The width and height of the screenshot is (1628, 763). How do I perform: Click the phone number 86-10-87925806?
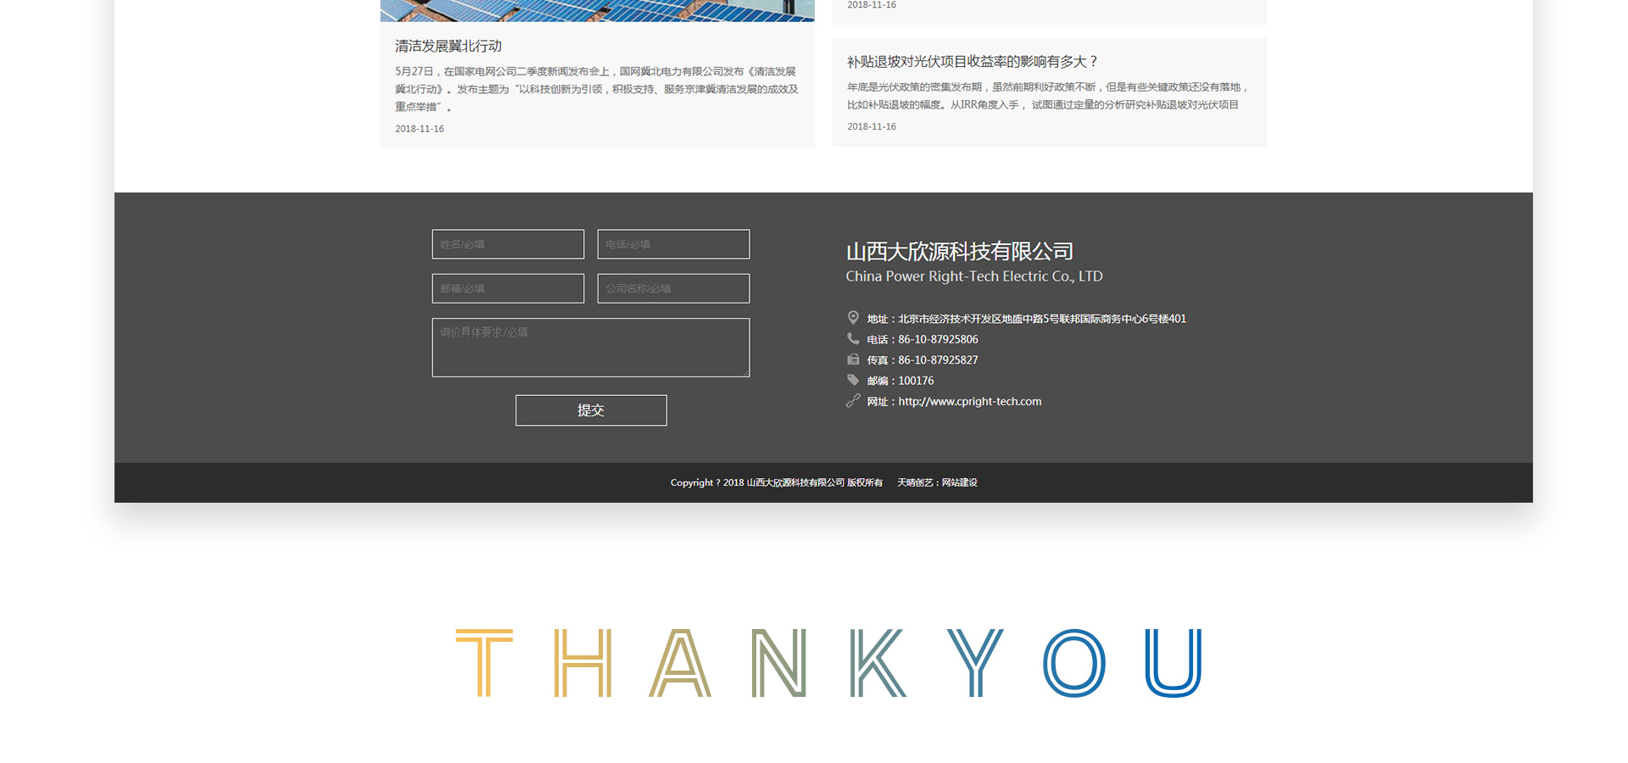click(938, 339)
